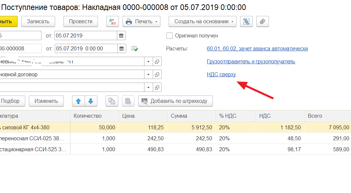Image resolution: width=351 pixels, height=193 pixels.
Task: Expand the договор field dropdown arrow
Action: [148, 75]
